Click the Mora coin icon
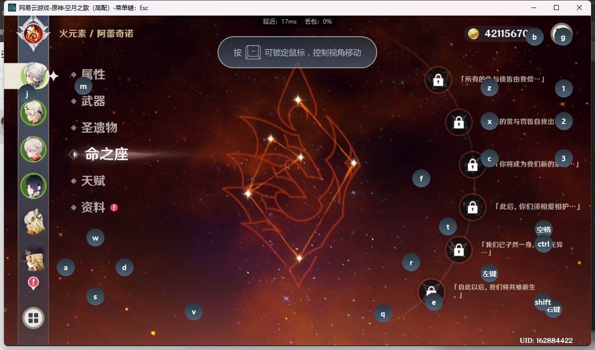595x350 pixels. tap(473, 34)
